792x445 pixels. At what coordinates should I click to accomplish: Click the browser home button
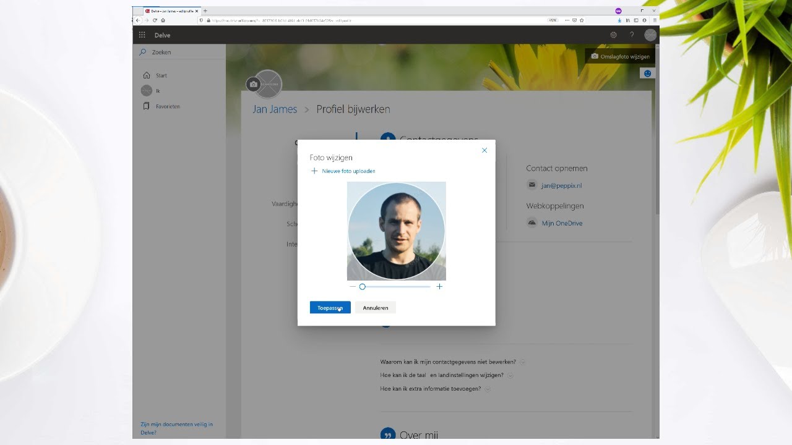[163, 20]
